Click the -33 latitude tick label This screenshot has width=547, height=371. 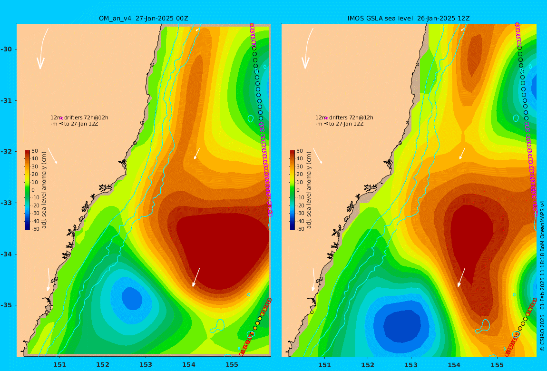pos(6,203)
